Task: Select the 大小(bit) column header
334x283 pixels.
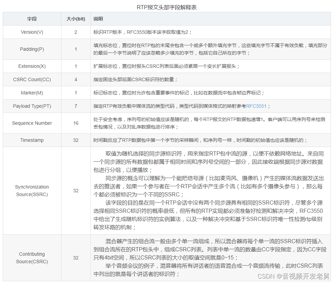Action: click(76, 19)
